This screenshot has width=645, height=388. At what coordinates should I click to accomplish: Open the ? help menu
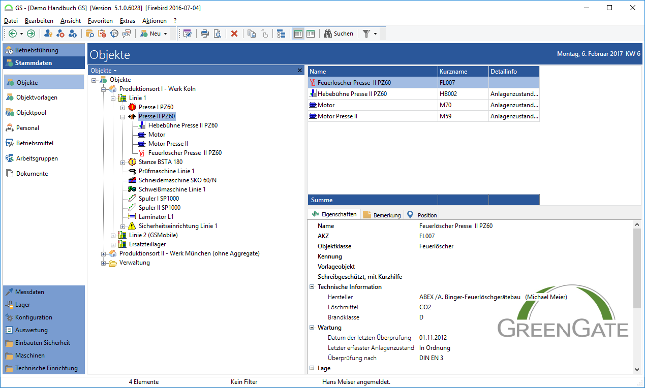click(175, 21)
